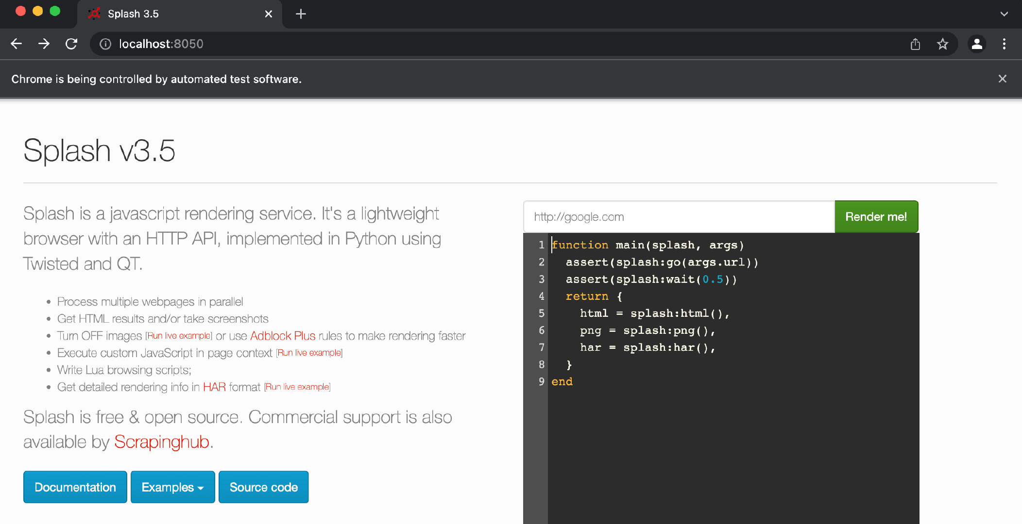Run live example for custom JavaScript execution
The width and height of the screenshot is (1022, 524).
[x=309, y=353]
